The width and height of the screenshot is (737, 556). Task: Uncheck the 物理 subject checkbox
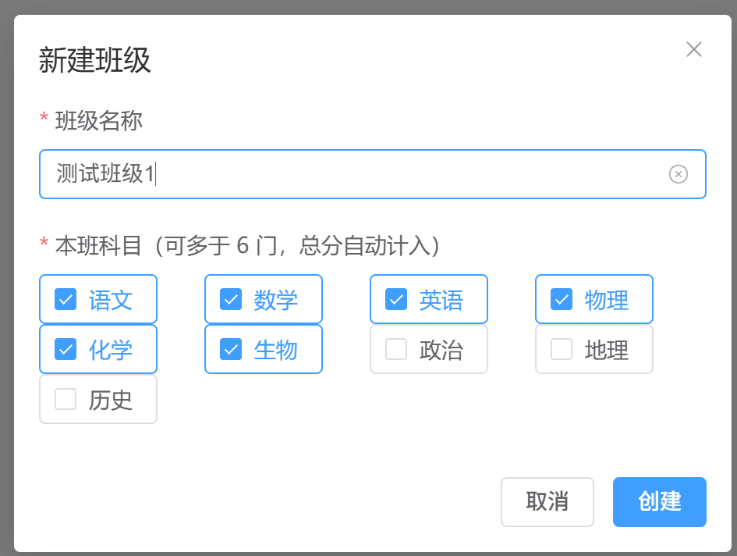click(x=562, y=299)
